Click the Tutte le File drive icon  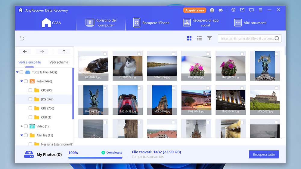[28, 72]
